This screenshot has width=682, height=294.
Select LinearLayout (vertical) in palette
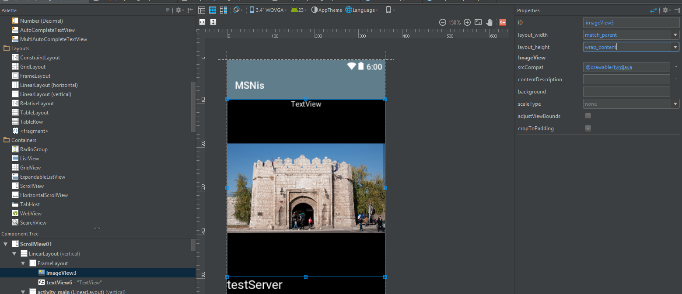click(42, 94)
